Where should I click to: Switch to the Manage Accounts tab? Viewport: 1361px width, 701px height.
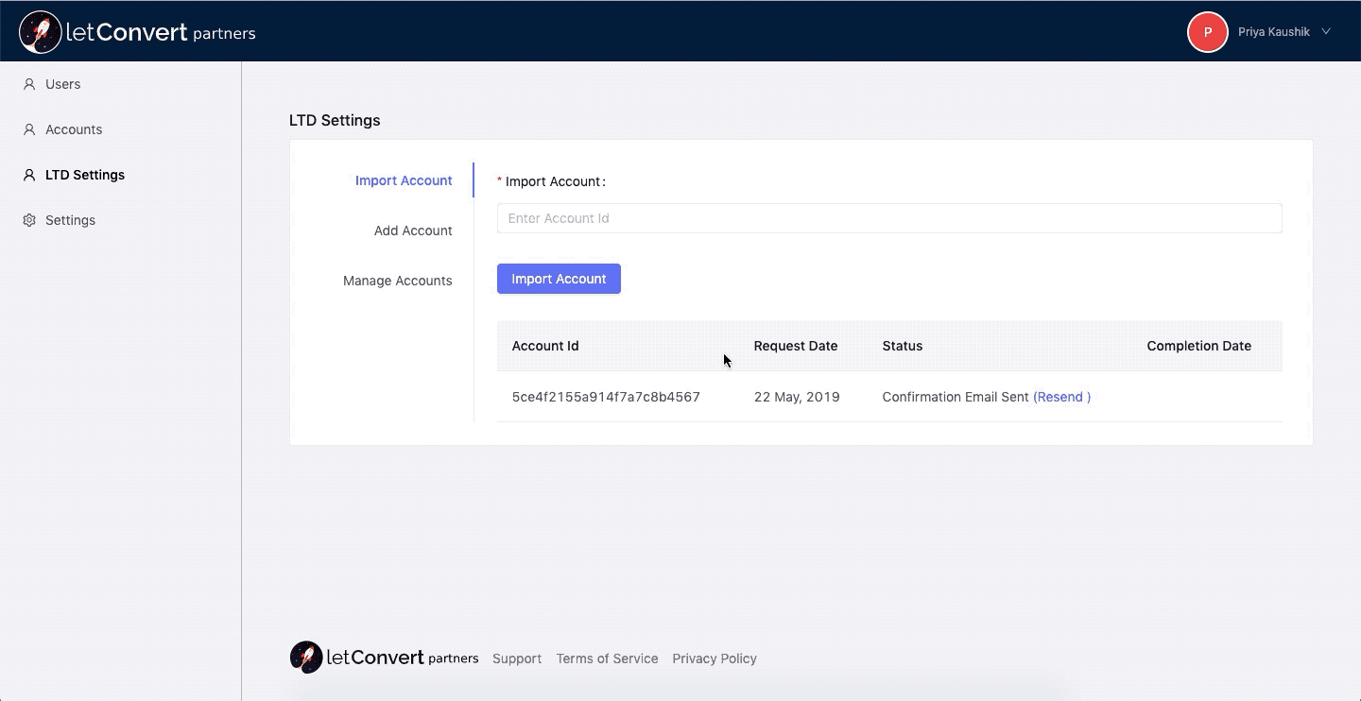point(397,281)
